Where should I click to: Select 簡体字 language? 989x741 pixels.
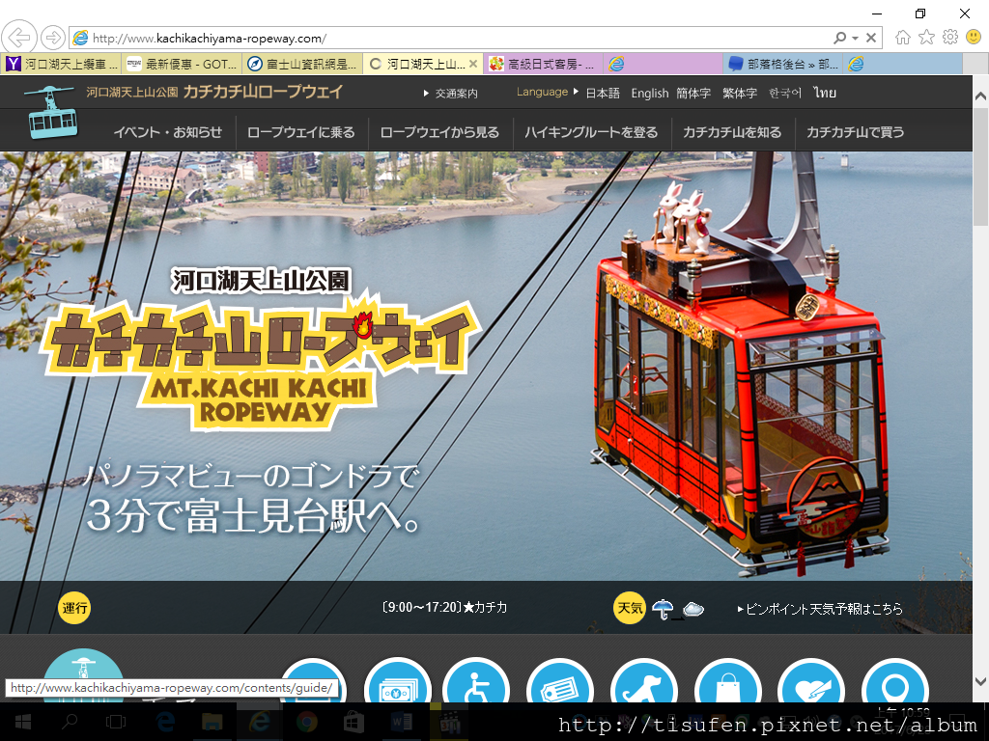coord(693,94)
